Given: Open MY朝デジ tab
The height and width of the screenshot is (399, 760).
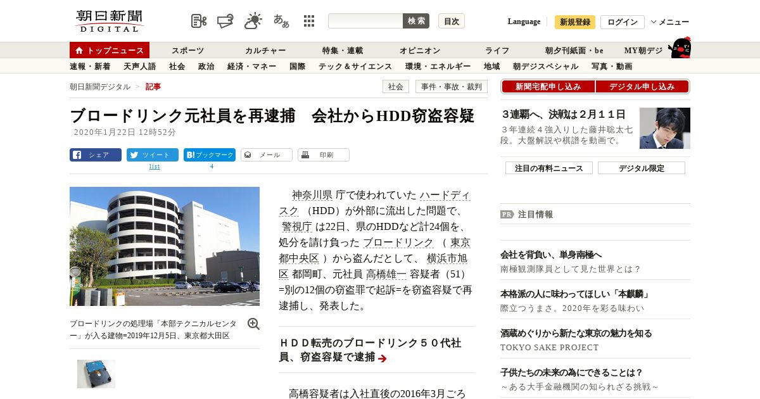Looking at the screenshot, I should (x=643, y=51).
